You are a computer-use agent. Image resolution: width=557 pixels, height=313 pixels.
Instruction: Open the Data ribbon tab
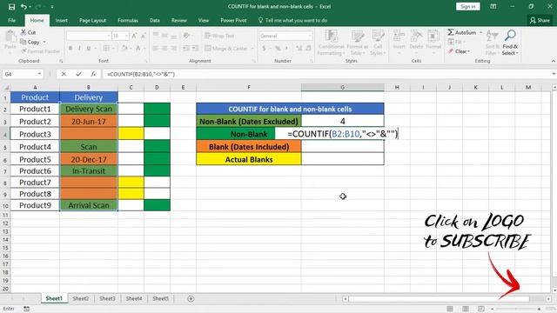(155, 20)
